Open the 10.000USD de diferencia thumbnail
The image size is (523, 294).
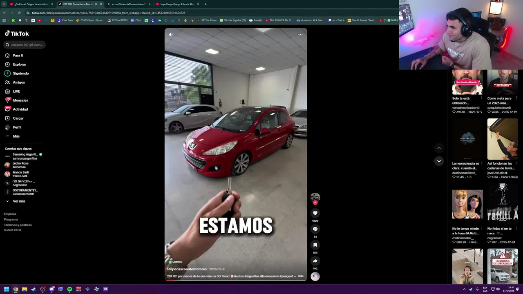pyautogui.click(x=503, y=266)
